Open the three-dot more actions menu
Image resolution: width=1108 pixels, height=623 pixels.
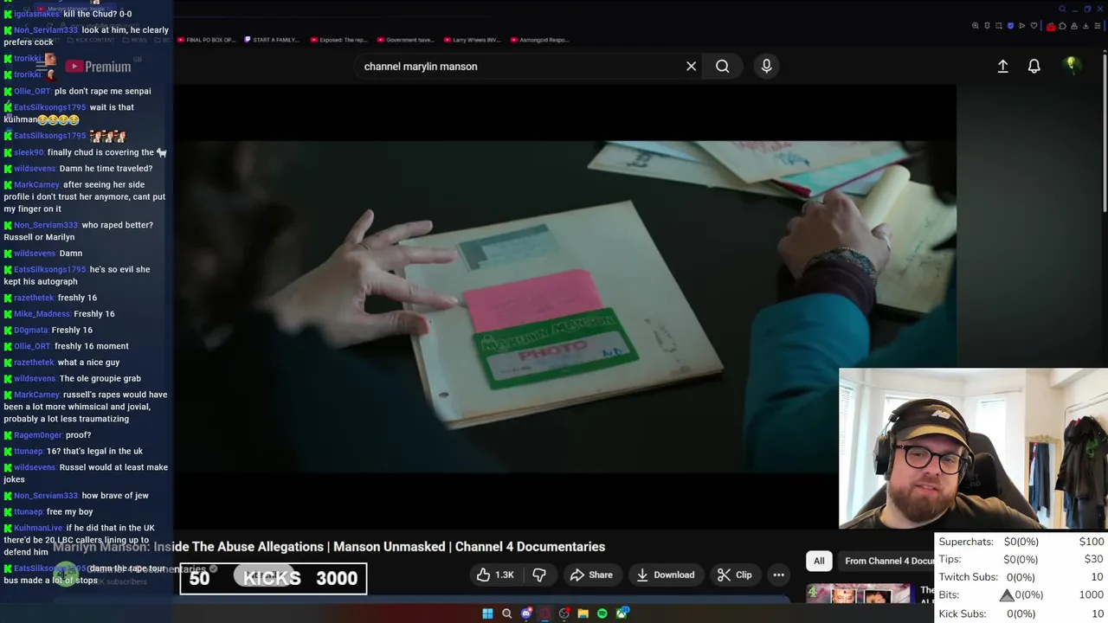778,575
